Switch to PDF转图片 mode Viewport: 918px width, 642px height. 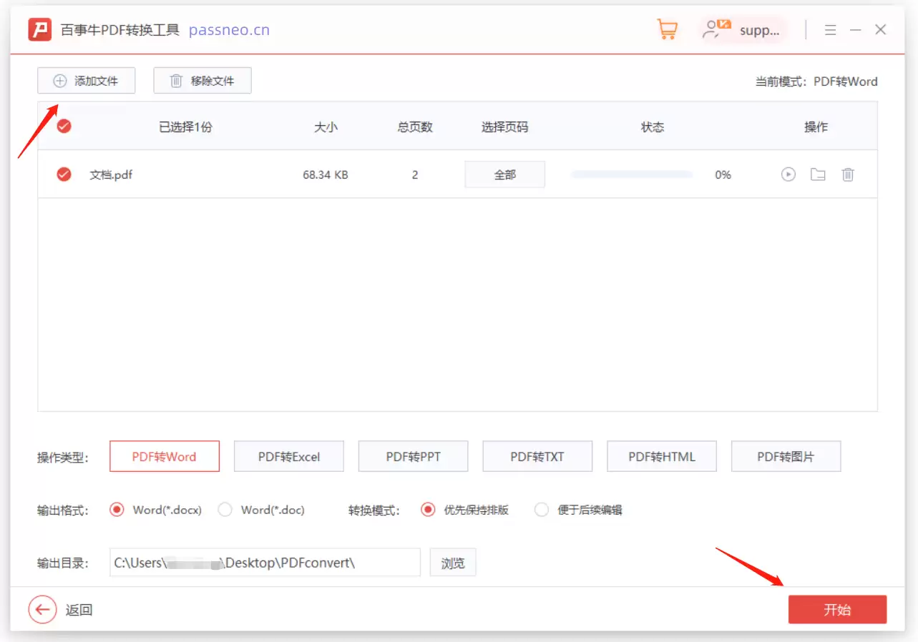(786, 456)
